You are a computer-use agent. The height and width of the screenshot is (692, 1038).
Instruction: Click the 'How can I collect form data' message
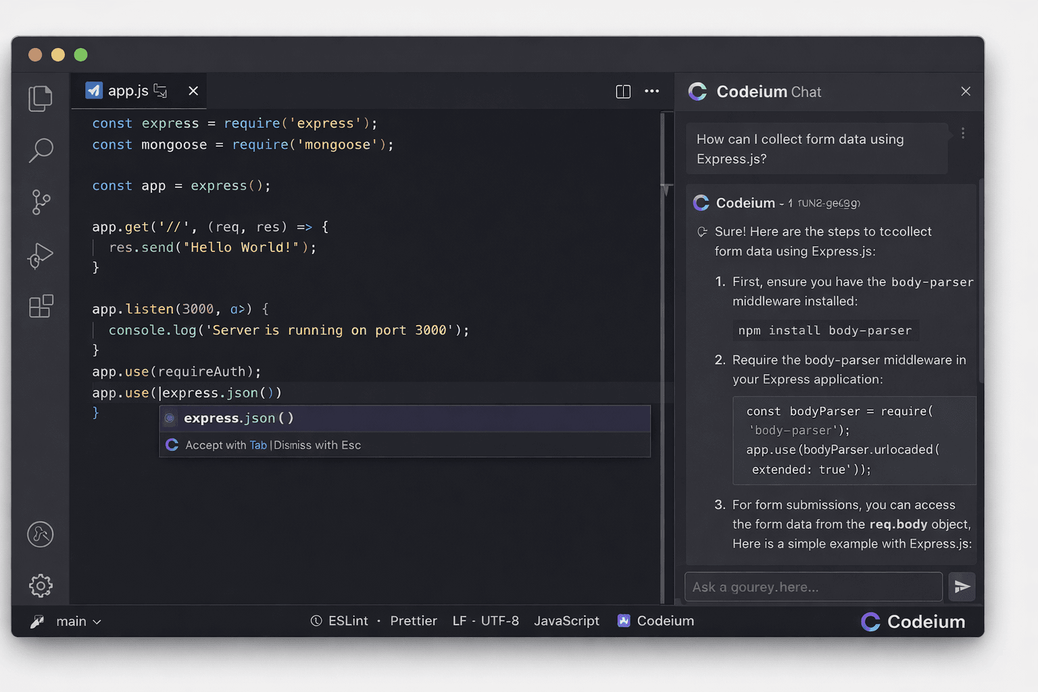coord(816,149)
